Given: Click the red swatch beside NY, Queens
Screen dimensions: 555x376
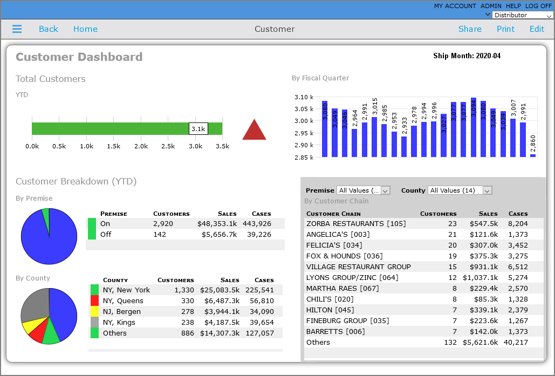Looking at the screenshot, I should (94, 301).
